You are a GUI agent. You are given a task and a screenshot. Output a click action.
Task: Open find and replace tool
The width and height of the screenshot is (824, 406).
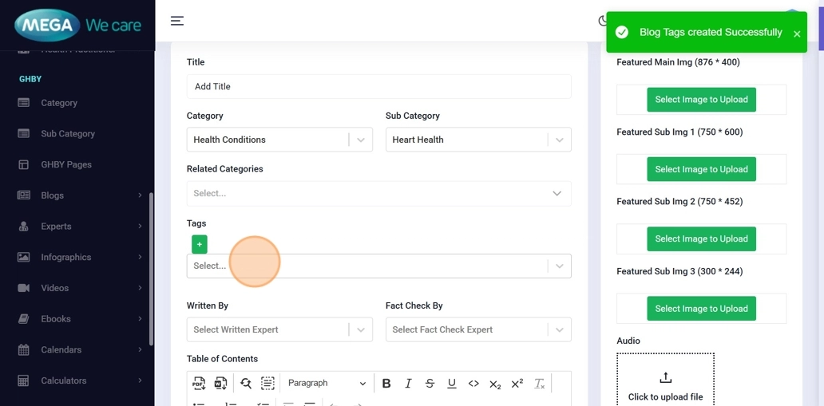pyautogui.click(x=246, y=384)
